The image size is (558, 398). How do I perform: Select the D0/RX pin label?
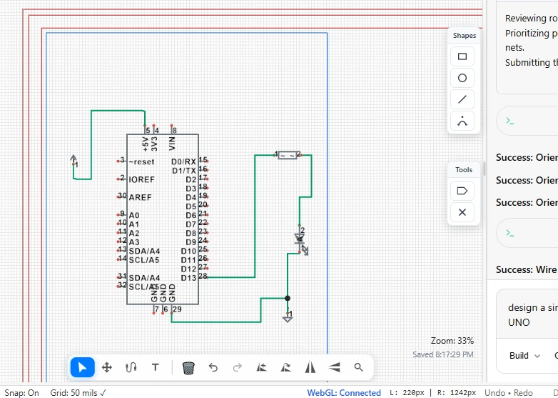point(183,161)
